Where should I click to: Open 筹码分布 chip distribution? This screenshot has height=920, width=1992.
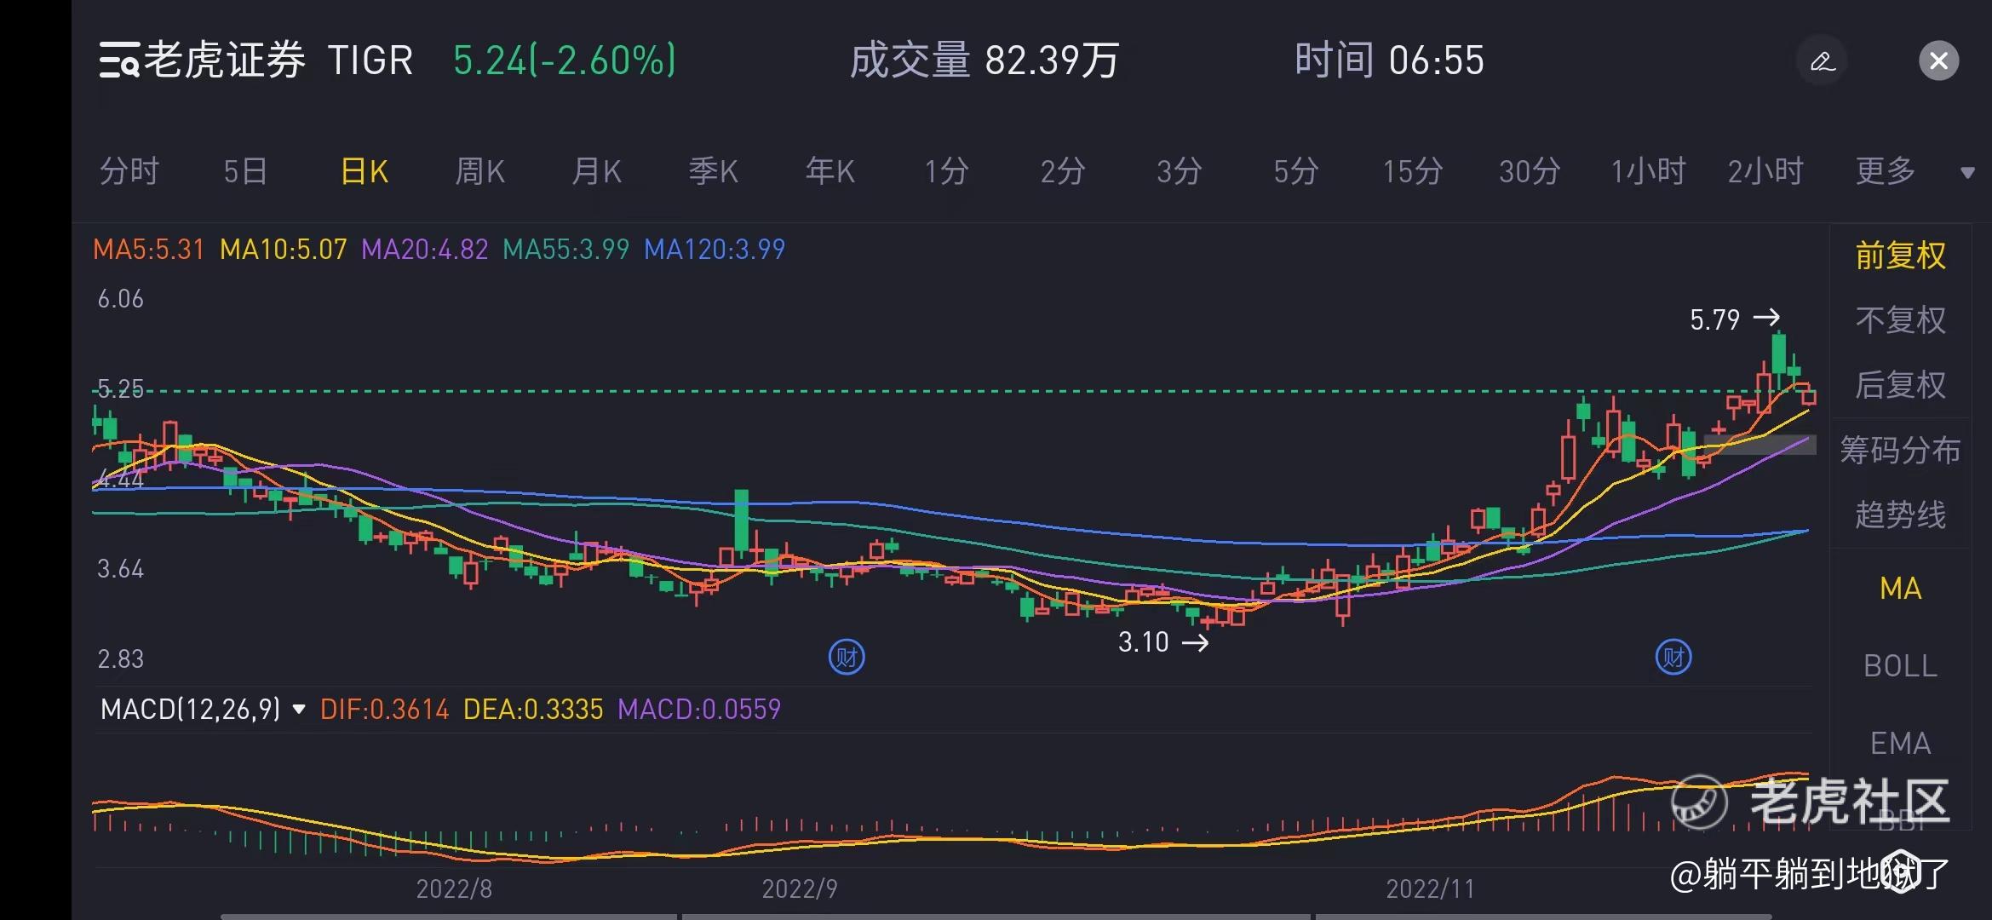(1900, 450)
